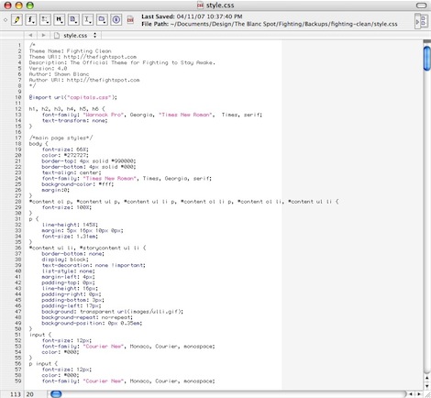Click the vertical scrollbar down arrow

(426, 386)
